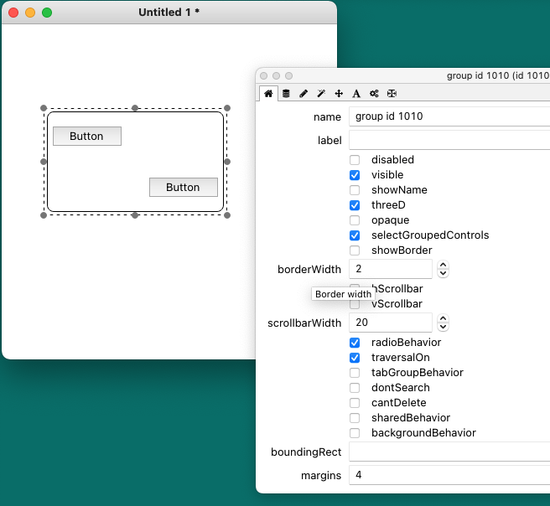Uncheck the visible checkbox
Image resolution: width=550 pixels, height=506 pixels.
355,175
